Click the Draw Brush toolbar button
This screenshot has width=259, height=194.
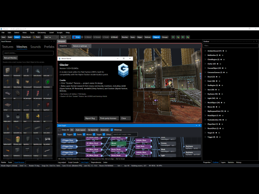26,37
